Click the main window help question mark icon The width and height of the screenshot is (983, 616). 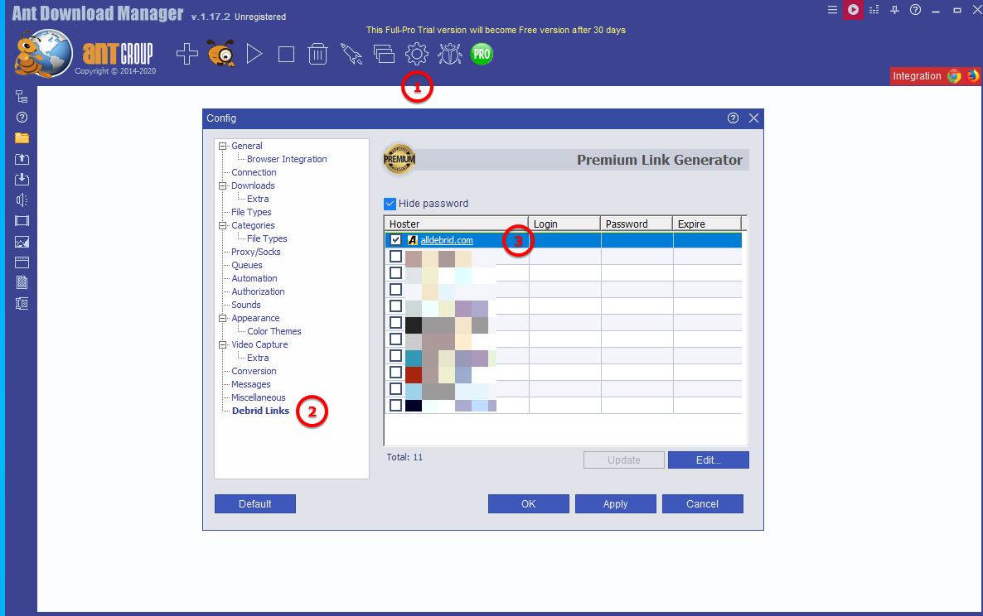tap(915, 9)
